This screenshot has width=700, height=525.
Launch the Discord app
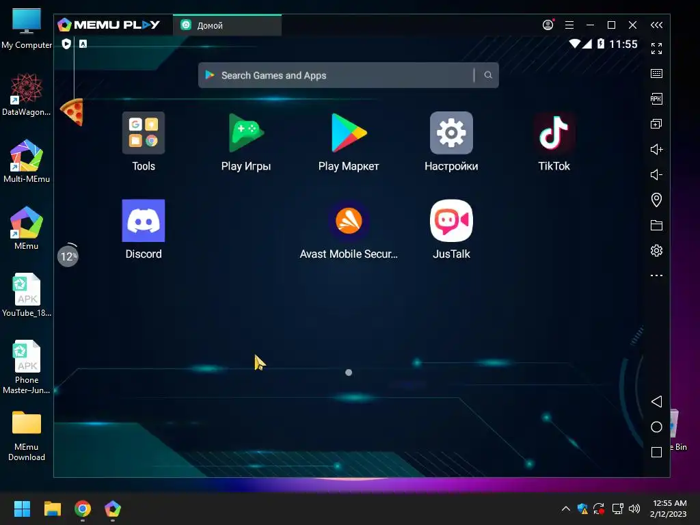click(x=144, y=230)
